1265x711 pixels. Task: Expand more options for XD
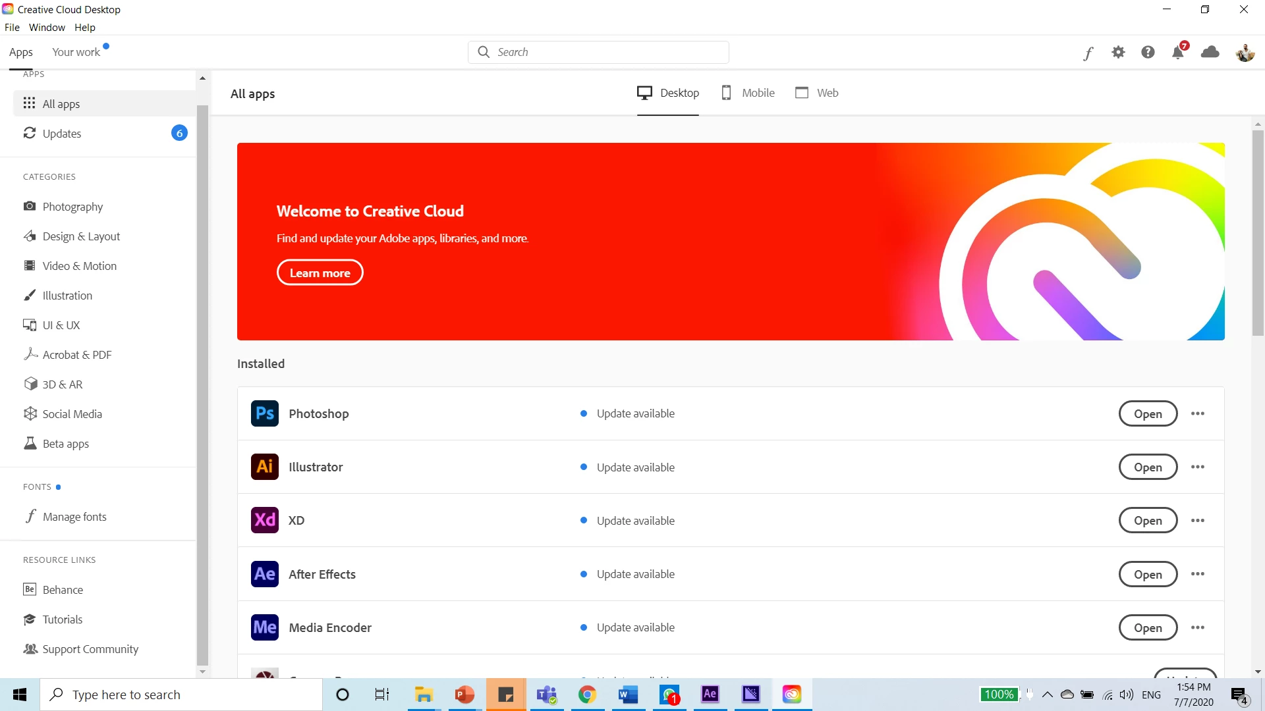click(x=1198, y=521)
